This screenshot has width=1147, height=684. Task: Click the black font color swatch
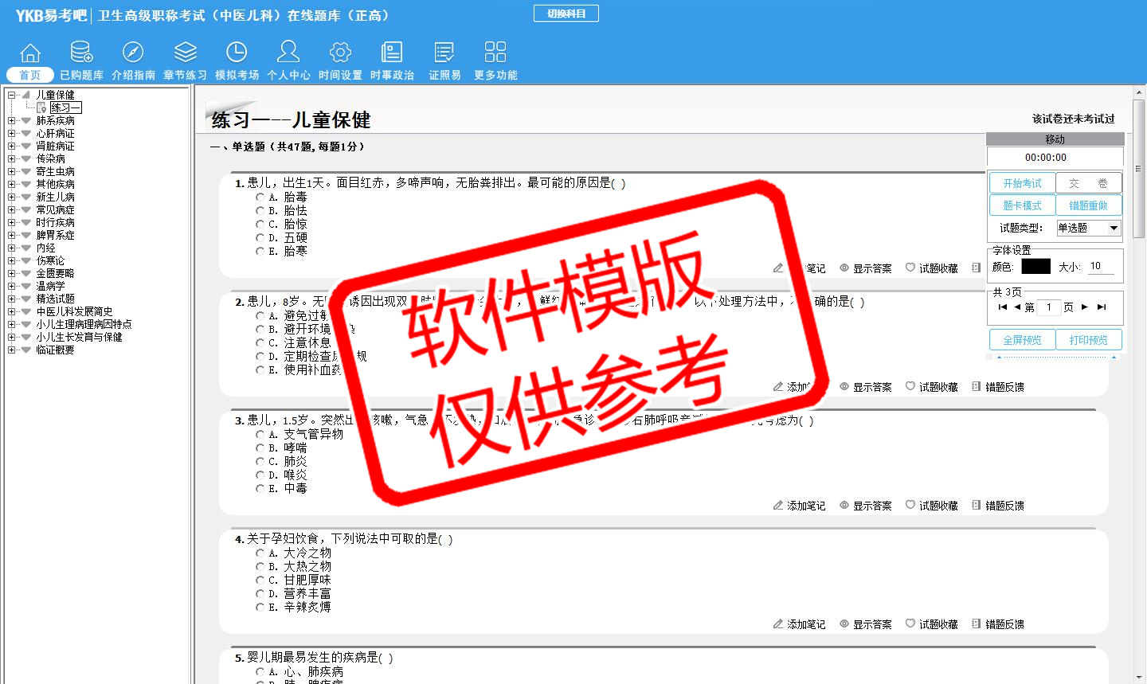click(x=1035, y=267)
